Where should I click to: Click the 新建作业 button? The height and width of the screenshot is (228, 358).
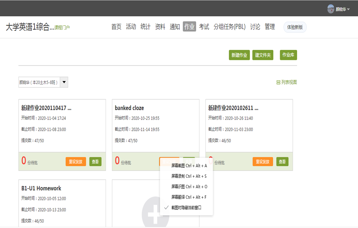click(239, 55)
